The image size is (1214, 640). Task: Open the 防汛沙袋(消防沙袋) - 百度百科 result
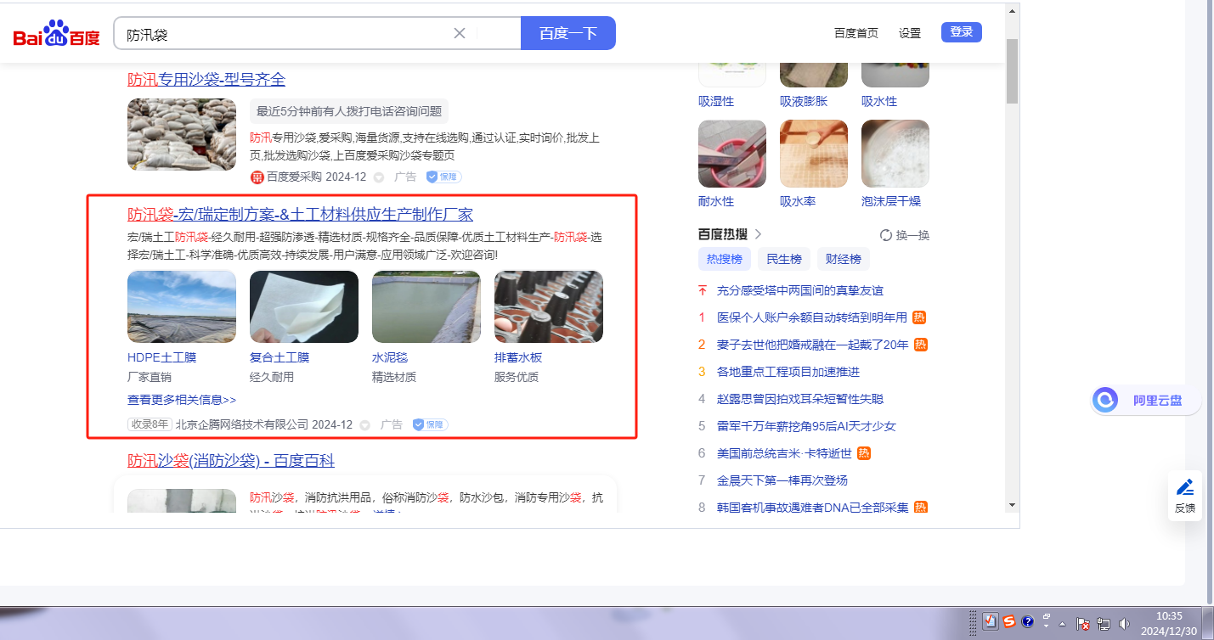click(x=231, y=461)
